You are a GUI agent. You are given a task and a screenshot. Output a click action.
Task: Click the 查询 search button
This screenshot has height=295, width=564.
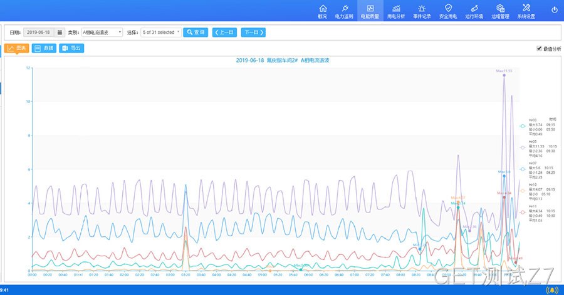(196, 32)
